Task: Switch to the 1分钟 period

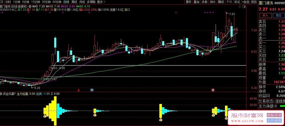Action: click(16, 2)
